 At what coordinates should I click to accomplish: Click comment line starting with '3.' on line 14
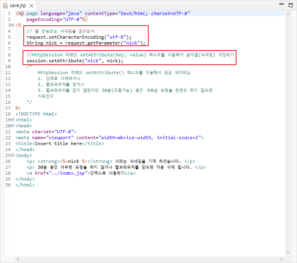point(125,90)
